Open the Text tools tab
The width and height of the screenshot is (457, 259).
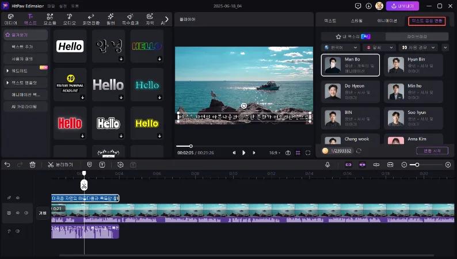(x=31, y=19)
